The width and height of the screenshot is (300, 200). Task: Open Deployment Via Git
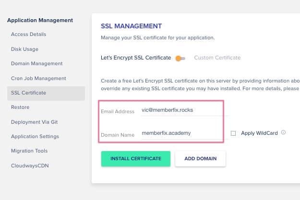pos(35,122)
